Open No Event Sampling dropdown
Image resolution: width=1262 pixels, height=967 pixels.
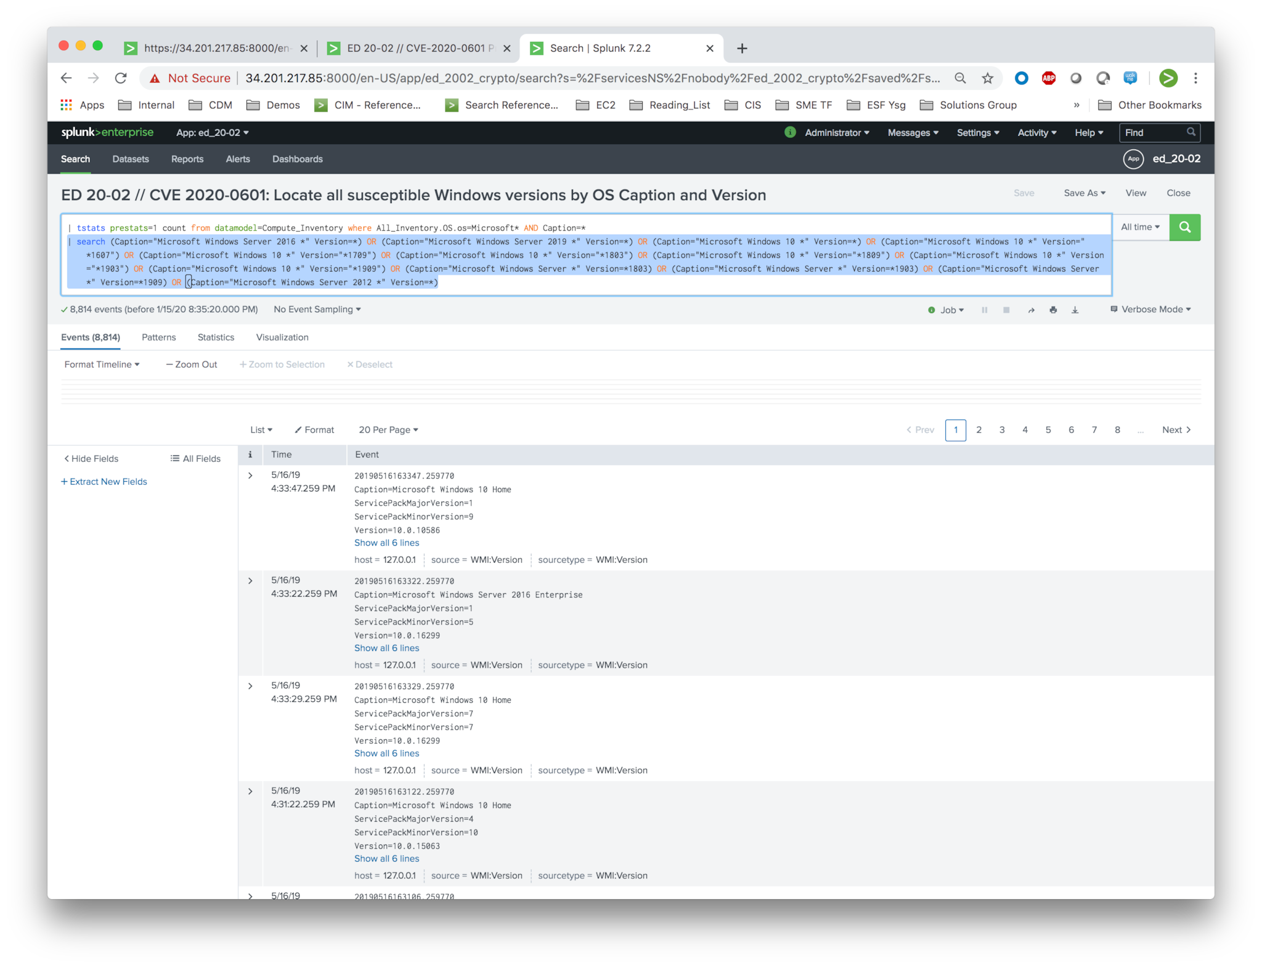point(317,309)
